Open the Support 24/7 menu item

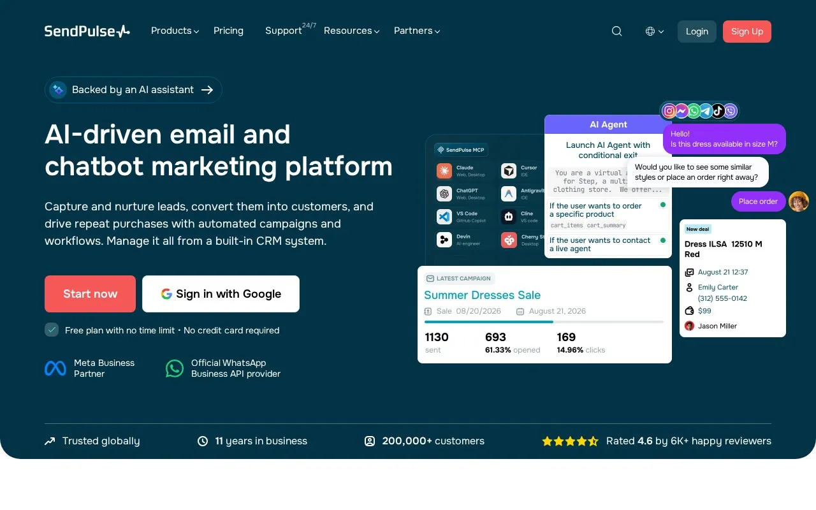click(x=290, y=30)
